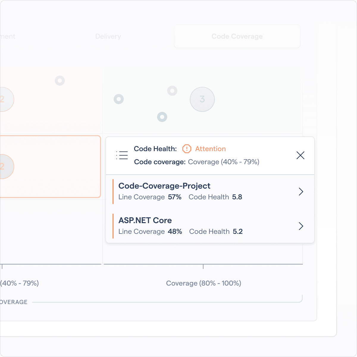This screenshot has height=357, width=357.
Task: Select the bubble labeled 2 in the orange quadrant
Action: (6, 167)
